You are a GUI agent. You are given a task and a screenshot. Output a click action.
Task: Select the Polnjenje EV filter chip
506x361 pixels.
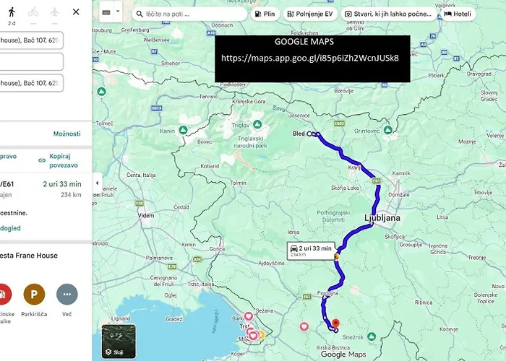(x=309, y=14)
